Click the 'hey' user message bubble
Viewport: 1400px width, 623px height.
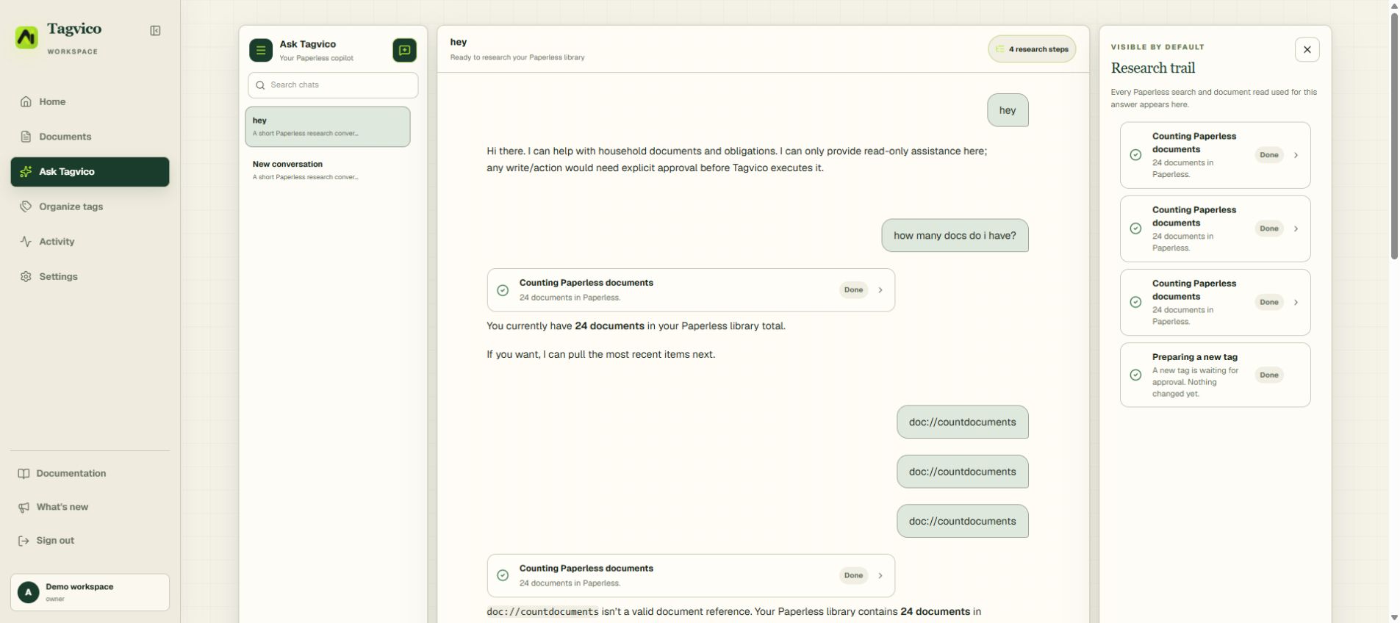pyautogui.click(x=1008, y=110)
